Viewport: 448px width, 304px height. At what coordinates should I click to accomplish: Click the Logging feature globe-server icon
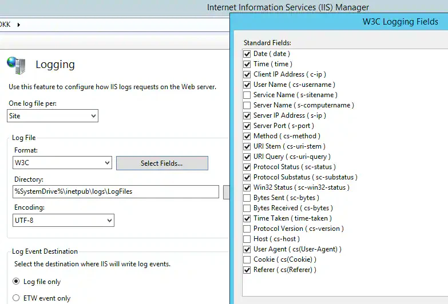point(16,65)
